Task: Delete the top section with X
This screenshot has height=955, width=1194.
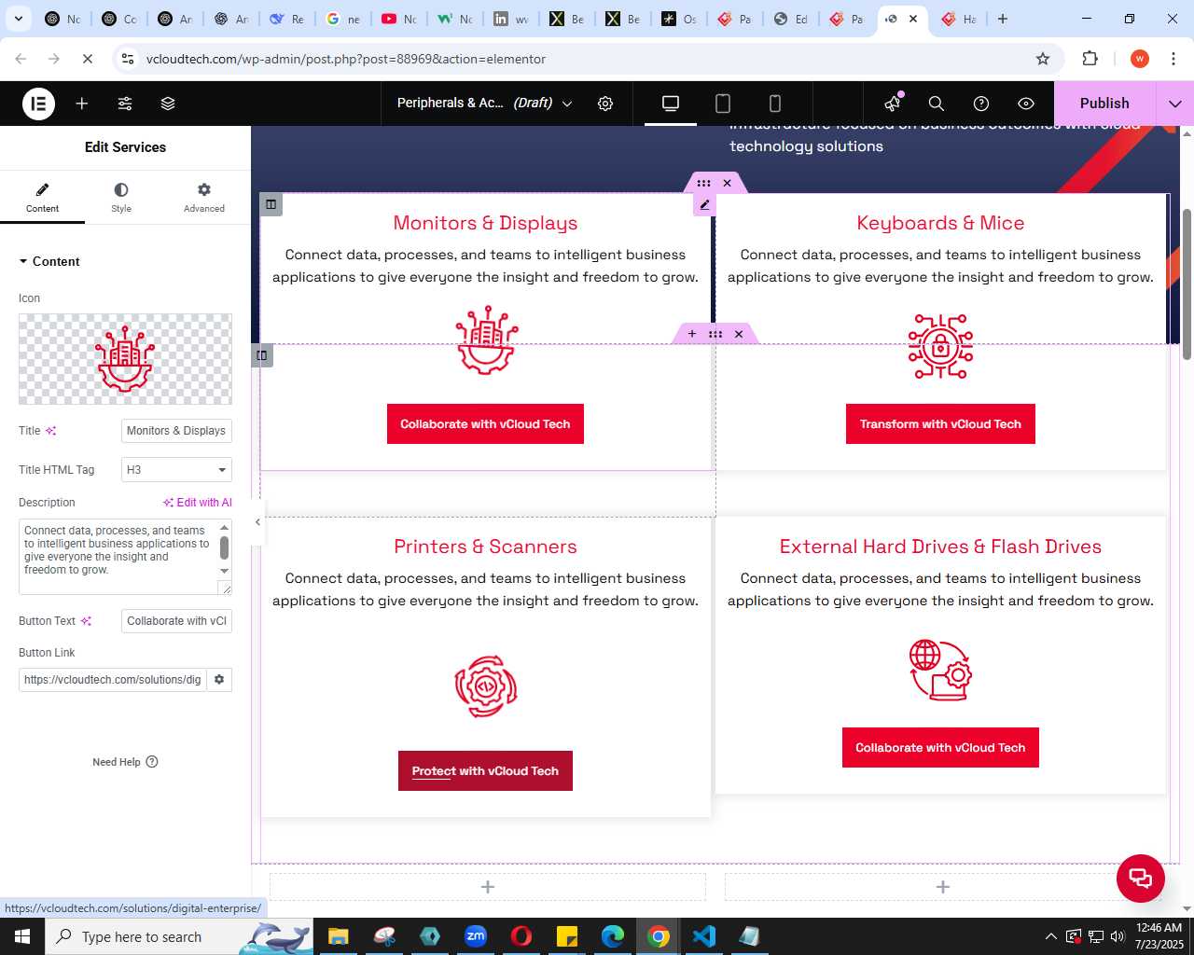Action: point(728,183)
